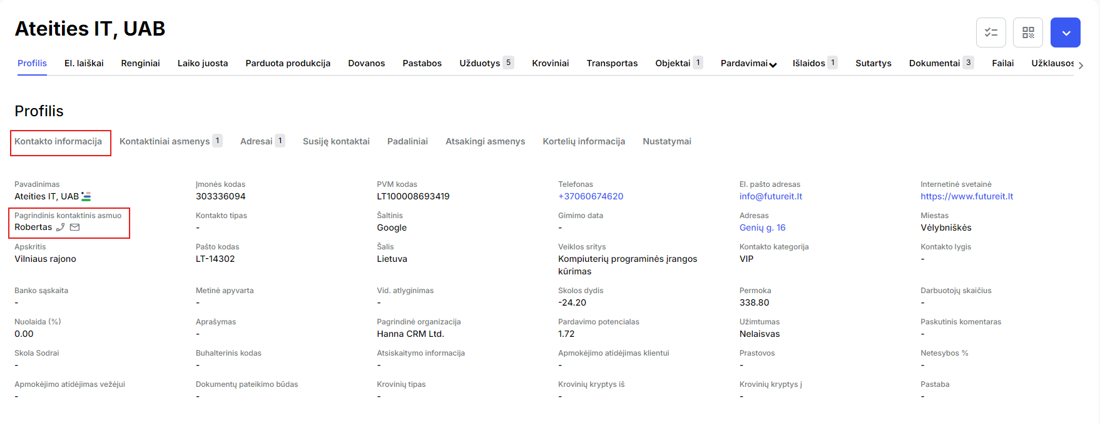
Task: Select Kortelių informacija sub-tab
Action: (584, 141)
